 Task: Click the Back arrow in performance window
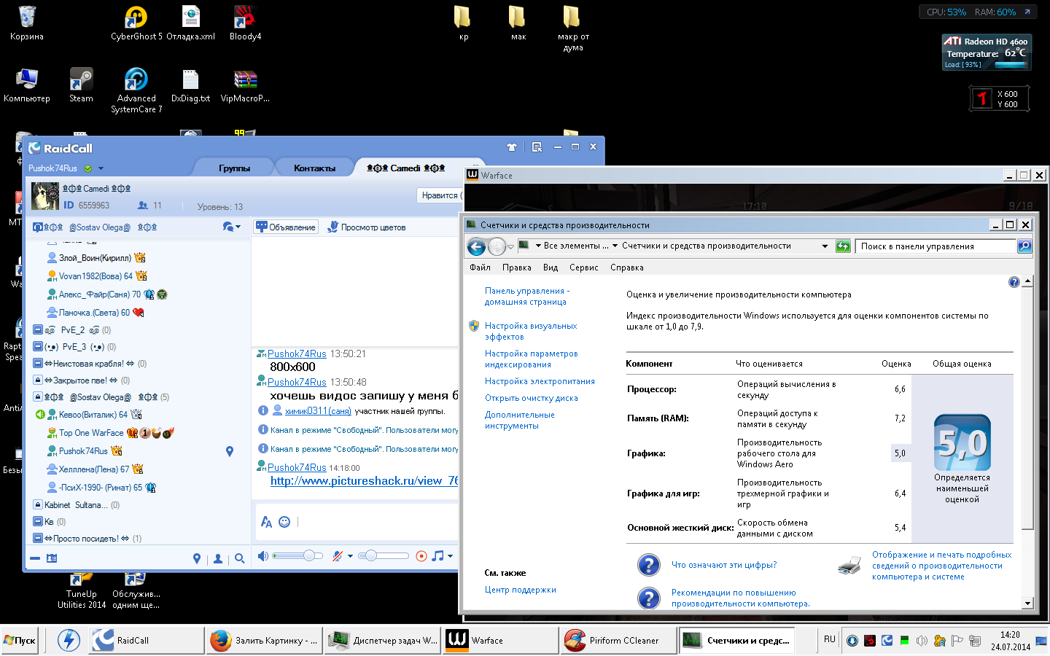pos(476,246)
